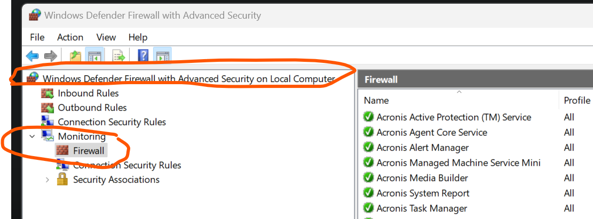Expand the Security Associations node
This screenshot has width=593, height=219.
click(48, 180)
